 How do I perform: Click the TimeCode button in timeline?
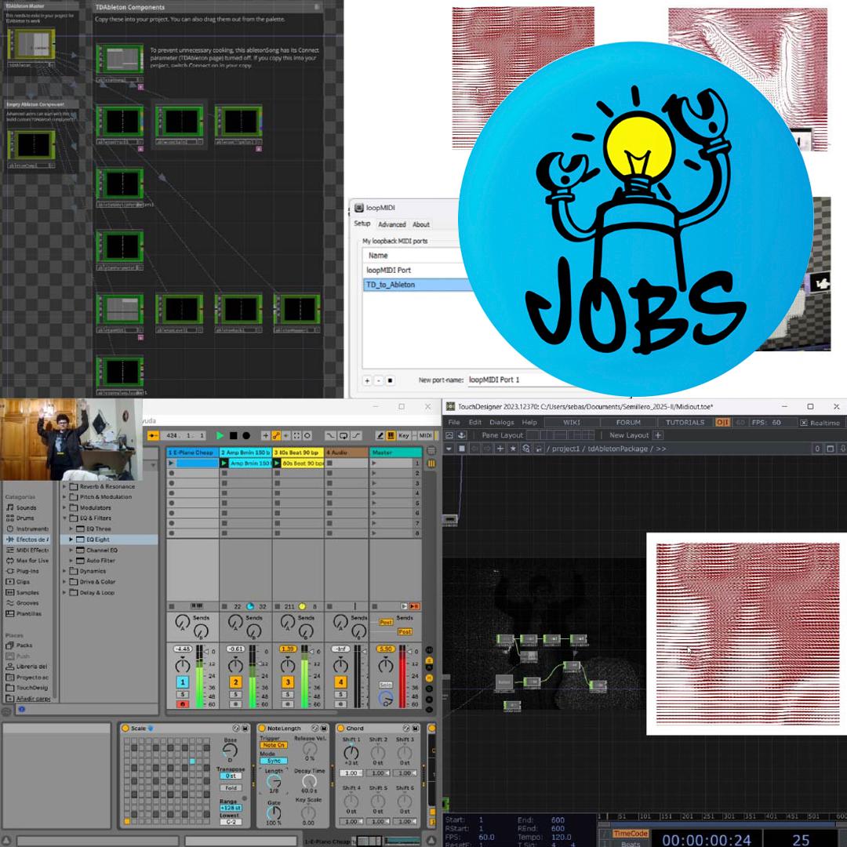630,834
